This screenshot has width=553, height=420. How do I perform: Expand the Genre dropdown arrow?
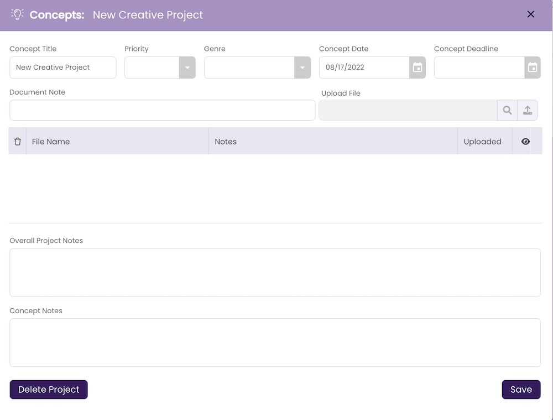[302, 68]
